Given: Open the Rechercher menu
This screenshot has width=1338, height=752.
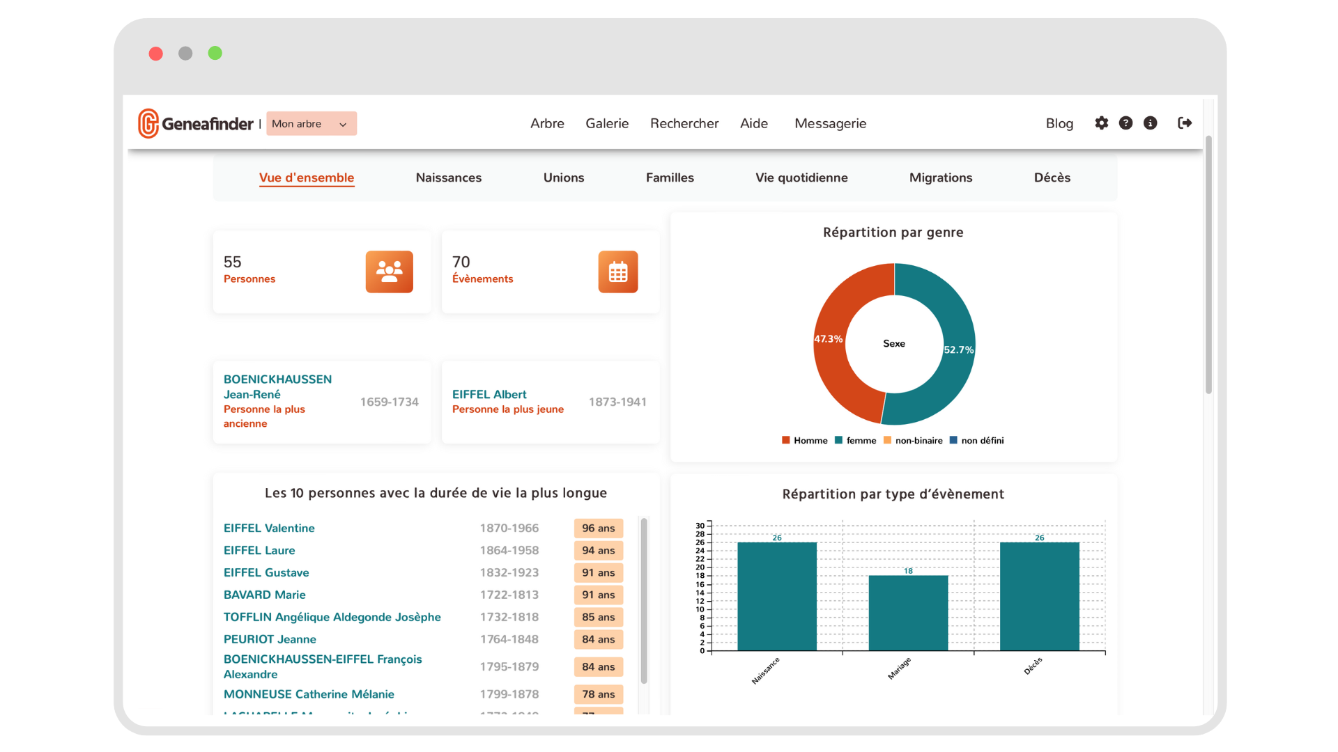Looking at the screenshot, I should pyautogui.click(x=684, y=123).
